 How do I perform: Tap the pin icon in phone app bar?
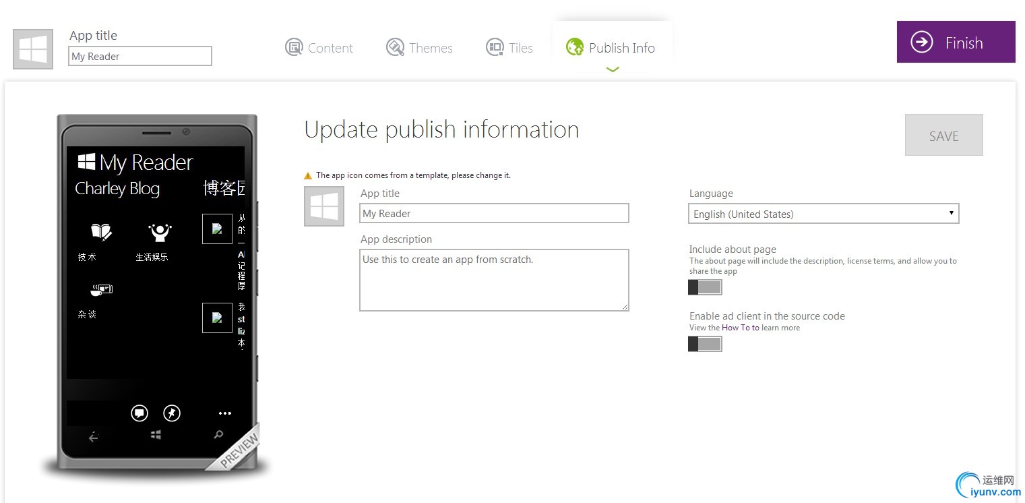(x=172, y=413)
